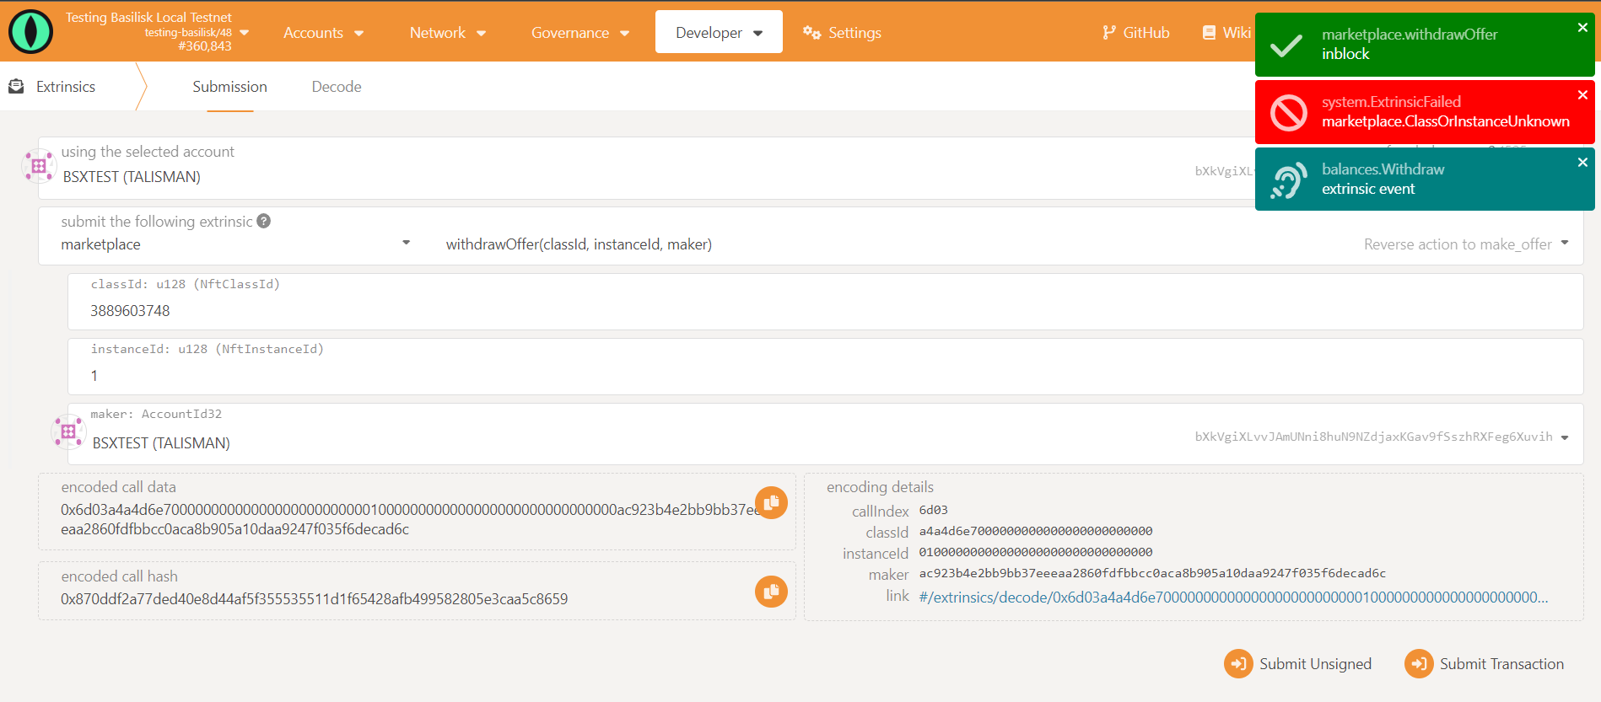Viewport: 1601px width, 702px height.
Task: Click the selected account identicon
Action: (x=39, y=166)
